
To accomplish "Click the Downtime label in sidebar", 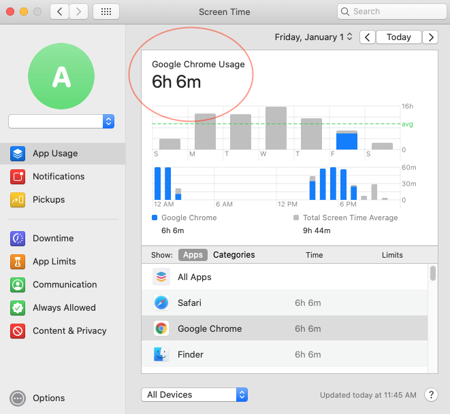I will click(x=53, y=239).
